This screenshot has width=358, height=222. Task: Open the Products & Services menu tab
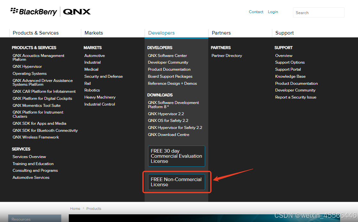[x=36, y=33]
